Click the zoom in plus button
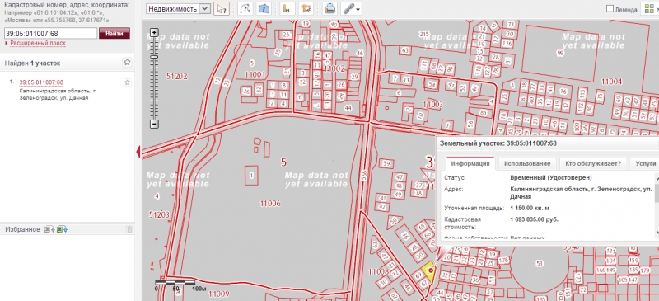This screenshot has height=301, width=659. (x=154, y=33)
